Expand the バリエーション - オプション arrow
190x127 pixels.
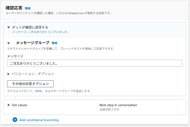9,74
